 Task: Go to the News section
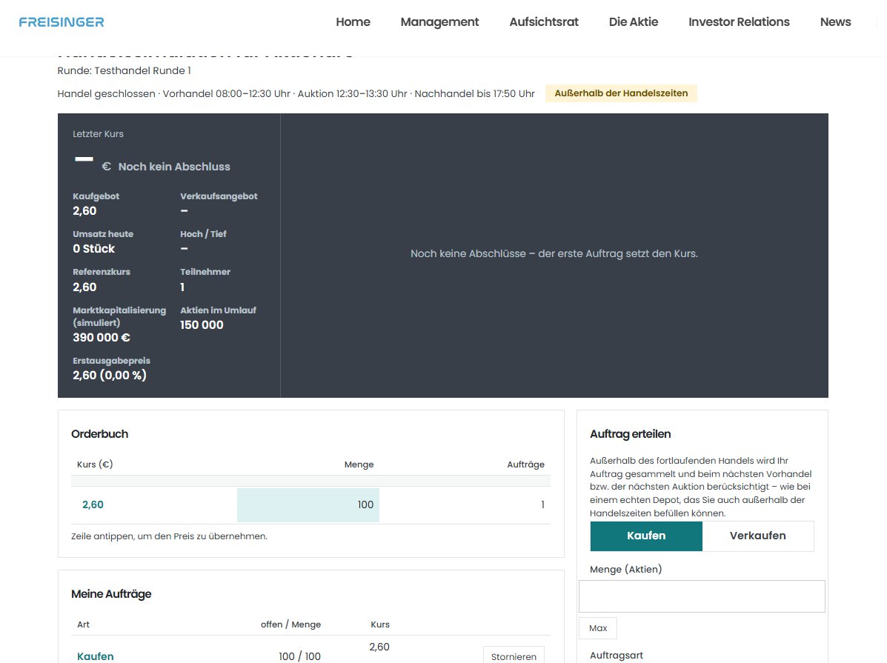(836, 22)
